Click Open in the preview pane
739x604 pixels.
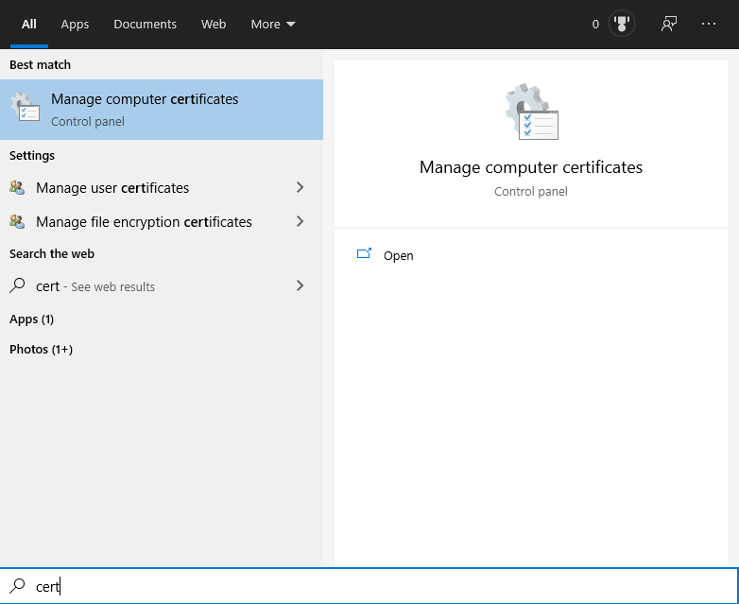coord(398,255)
